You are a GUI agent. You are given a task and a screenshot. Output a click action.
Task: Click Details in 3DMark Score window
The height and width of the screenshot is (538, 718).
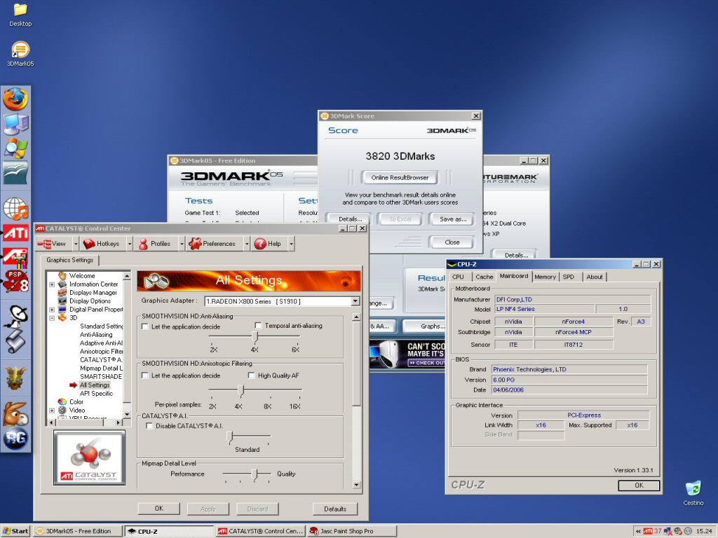(x=350, y=219)
